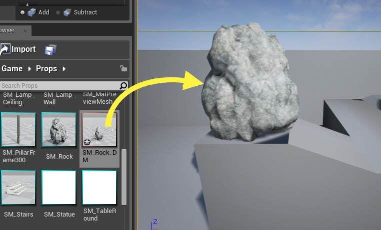The image size is (381, 230).
Task: Select the Add brush radio button
Action: pyautogui.click(x=22, y=12)
